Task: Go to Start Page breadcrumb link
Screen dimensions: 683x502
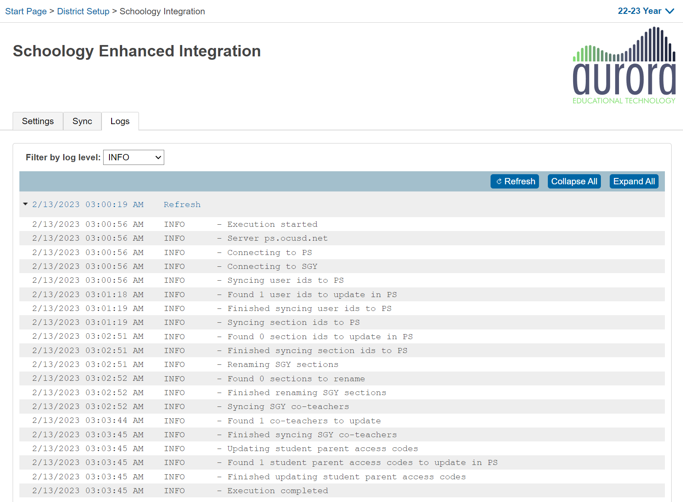Action: (26, 11)
